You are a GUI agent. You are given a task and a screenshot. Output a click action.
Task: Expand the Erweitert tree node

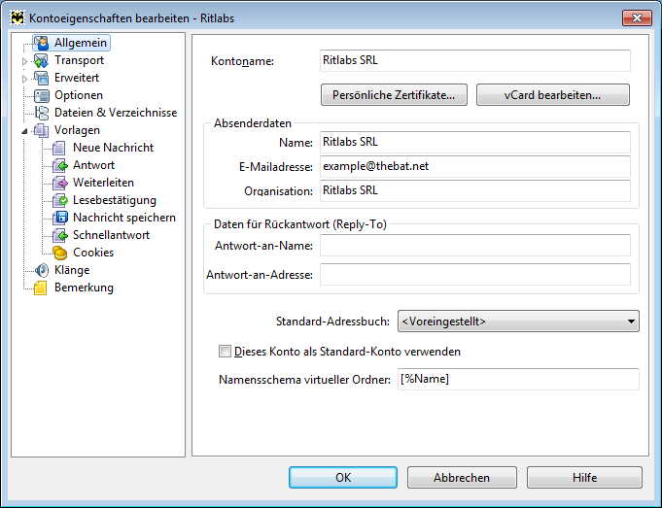pos(24,79)
